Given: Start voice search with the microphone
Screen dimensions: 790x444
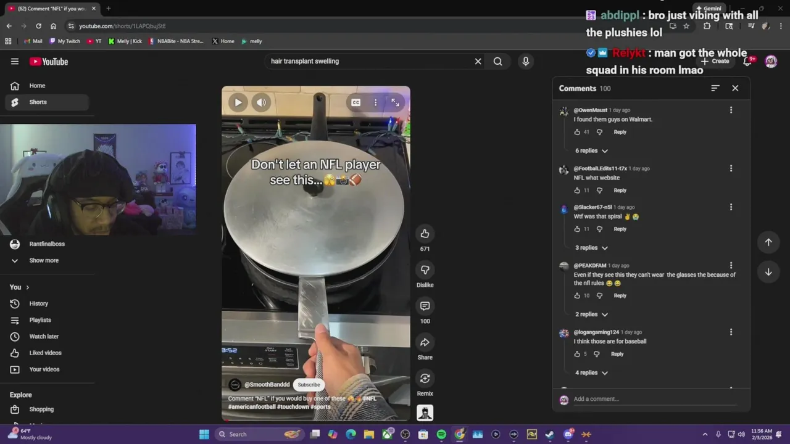Looking at the screenshot, I should coord(526,61).
